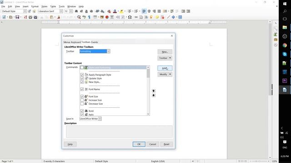The image size is (291, 163).
Task: Open the Save In dropdown
Action: [90, 119]
